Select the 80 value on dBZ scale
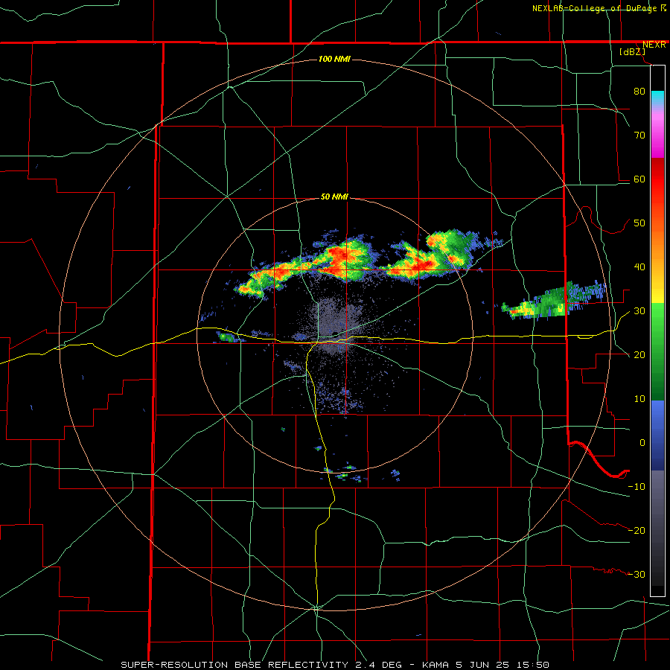Viewport: 670px width, 670px height. tap(639, 92)
